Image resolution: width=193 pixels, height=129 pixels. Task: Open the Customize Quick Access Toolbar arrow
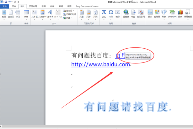coord(19,2)
